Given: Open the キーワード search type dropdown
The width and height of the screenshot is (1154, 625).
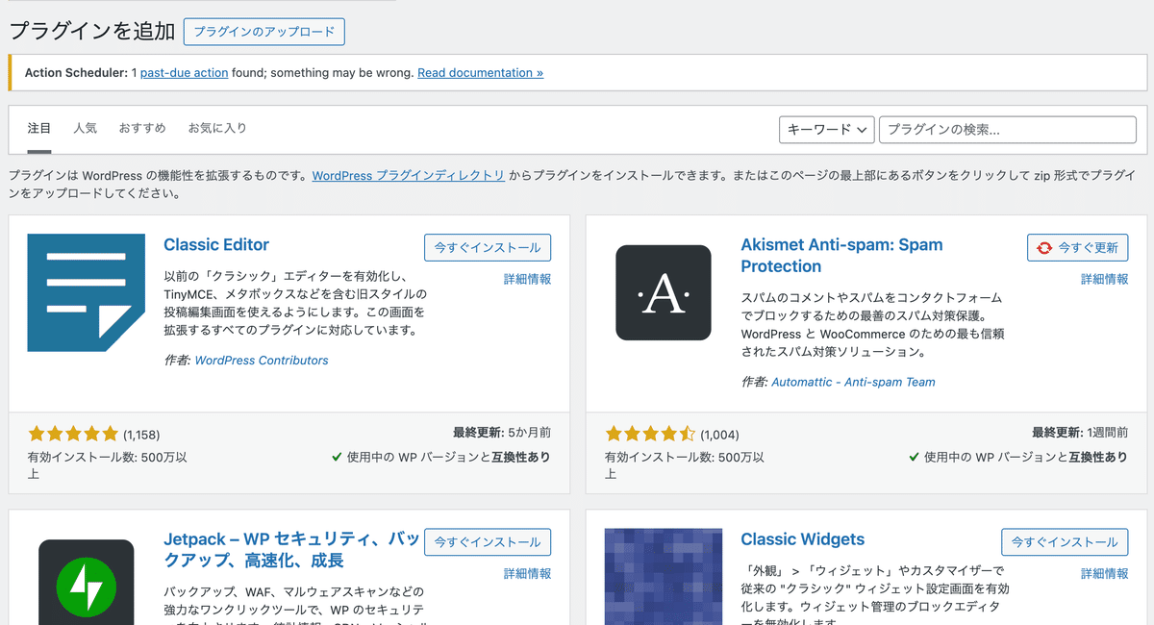Looking at the screenshot, I should point(826,130).
